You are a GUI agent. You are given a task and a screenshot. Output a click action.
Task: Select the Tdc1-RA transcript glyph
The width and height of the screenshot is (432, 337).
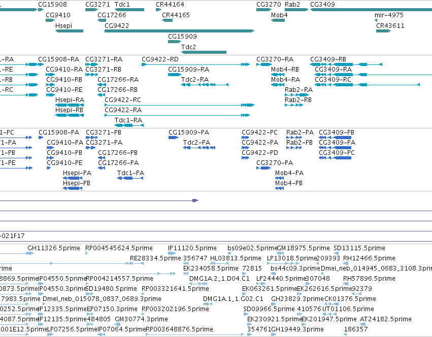[x=129, y=125]
